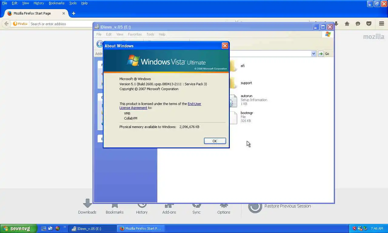Image resolution: width=388 pixels, height=233 pixels.
Task: Open Firefox home page icon
Action: [347, 24]
